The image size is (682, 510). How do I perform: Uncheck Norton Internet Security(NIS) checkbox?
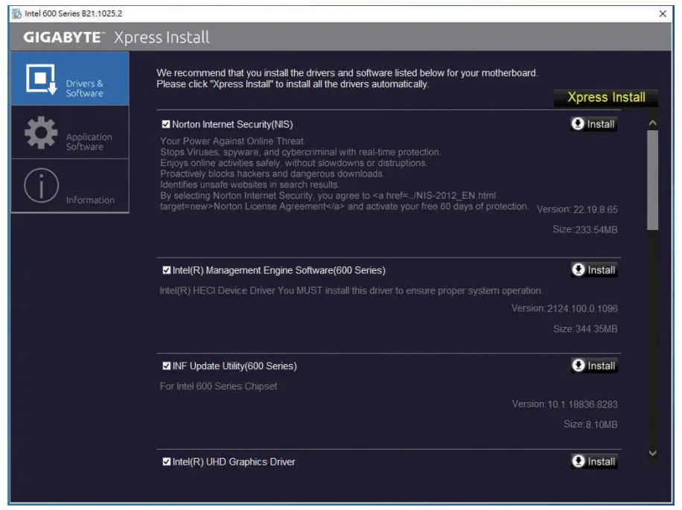166,124
